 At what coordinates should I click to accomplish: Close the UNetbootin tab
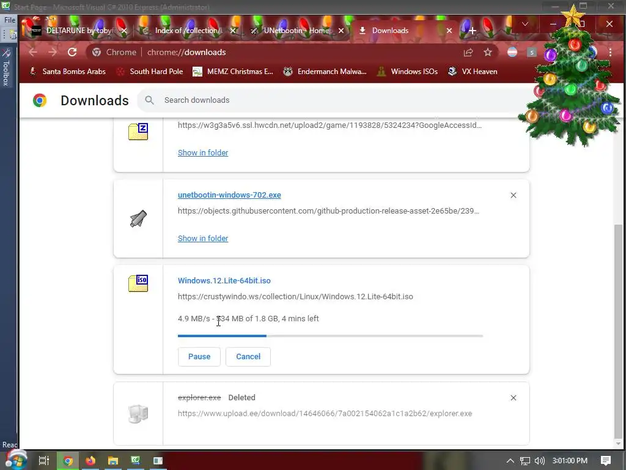(x=341, y=31)
